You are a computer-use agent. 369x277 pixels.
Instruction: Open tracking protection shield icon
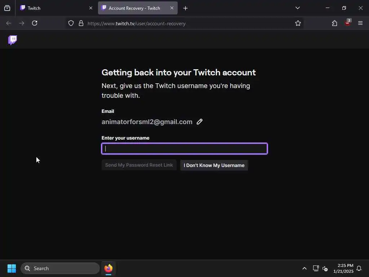tap(71, 23)
